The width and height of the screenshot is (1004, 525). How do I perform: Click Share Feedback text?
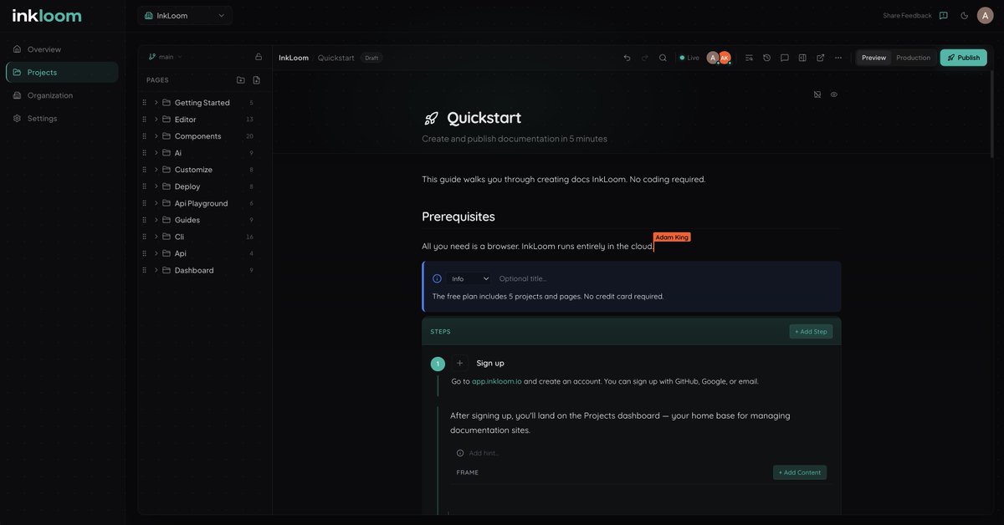[x=907, y=15]
